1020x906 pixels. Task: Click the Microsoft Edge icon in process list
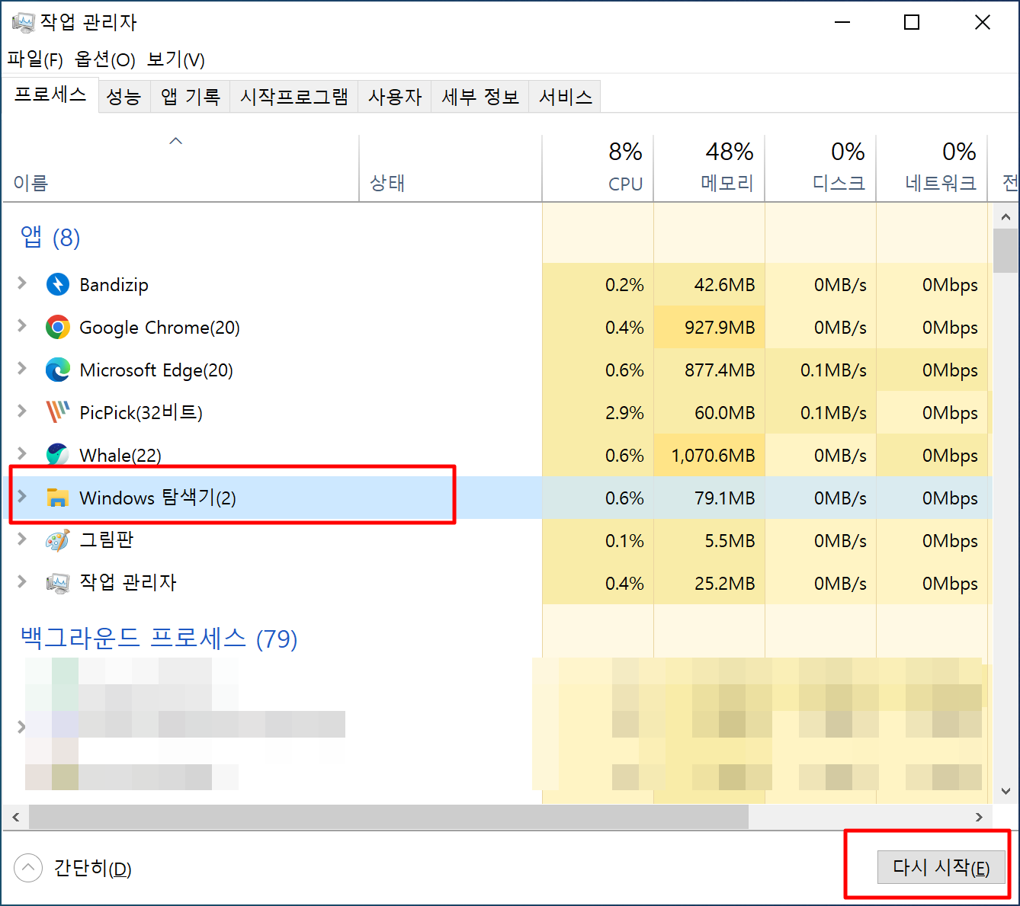[58, 370]
